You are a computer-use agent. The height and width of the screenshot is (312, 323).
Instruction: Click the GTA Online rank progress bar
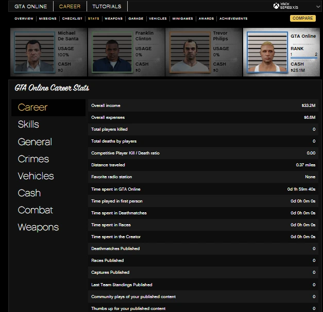(x=303, y=58)
